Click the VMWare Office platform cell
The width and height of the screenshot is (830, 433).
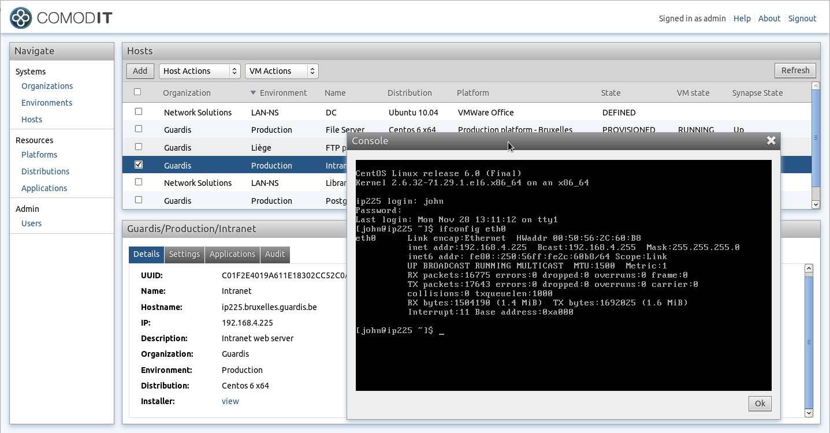click(x=486, y=113)
